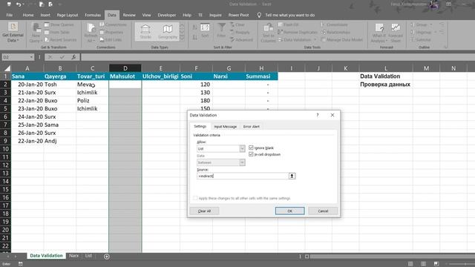Switch to Error Alert tab
The height and width of the screenshot is (267, 475).
[251, 127]
